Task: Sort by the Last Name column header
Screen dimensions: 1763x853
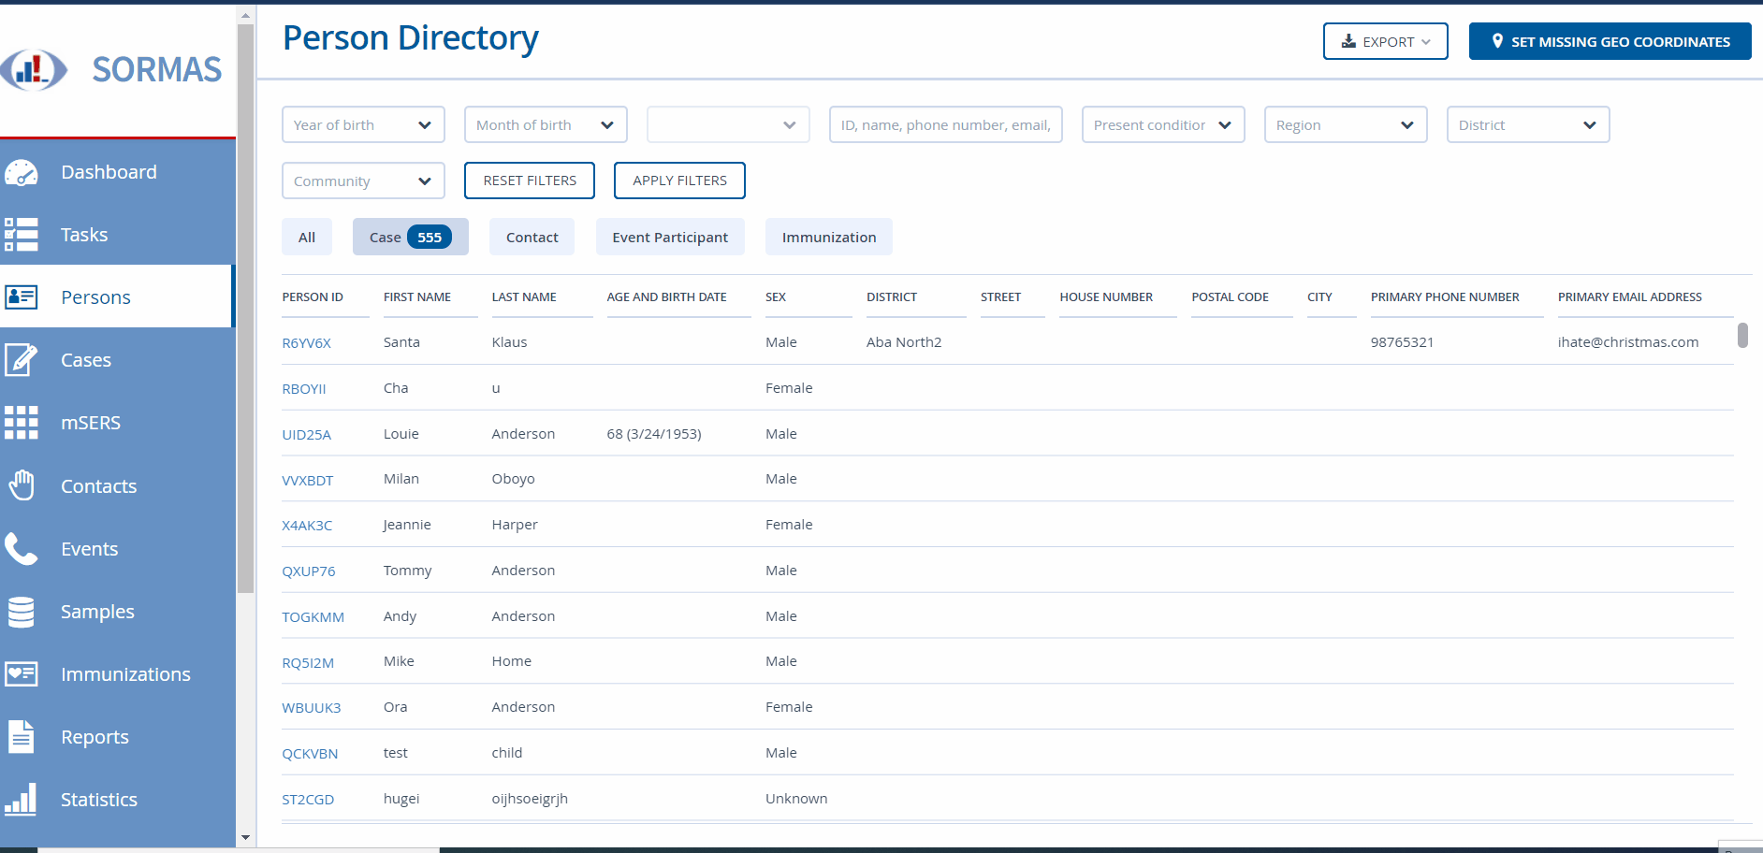Action: tap(524, 297)
